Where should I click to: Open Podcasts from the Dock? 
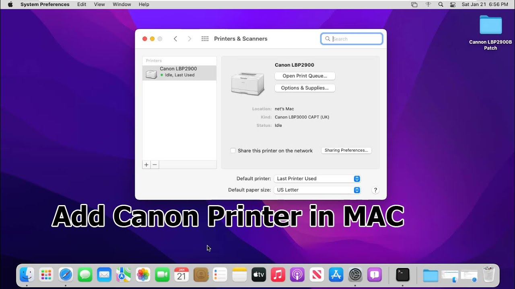(297, 275)
